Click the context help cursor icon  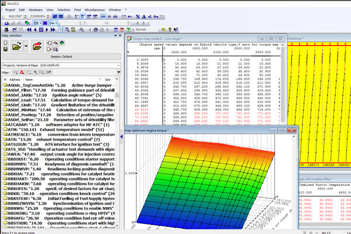pyautogui.click(x=175, y=30)
